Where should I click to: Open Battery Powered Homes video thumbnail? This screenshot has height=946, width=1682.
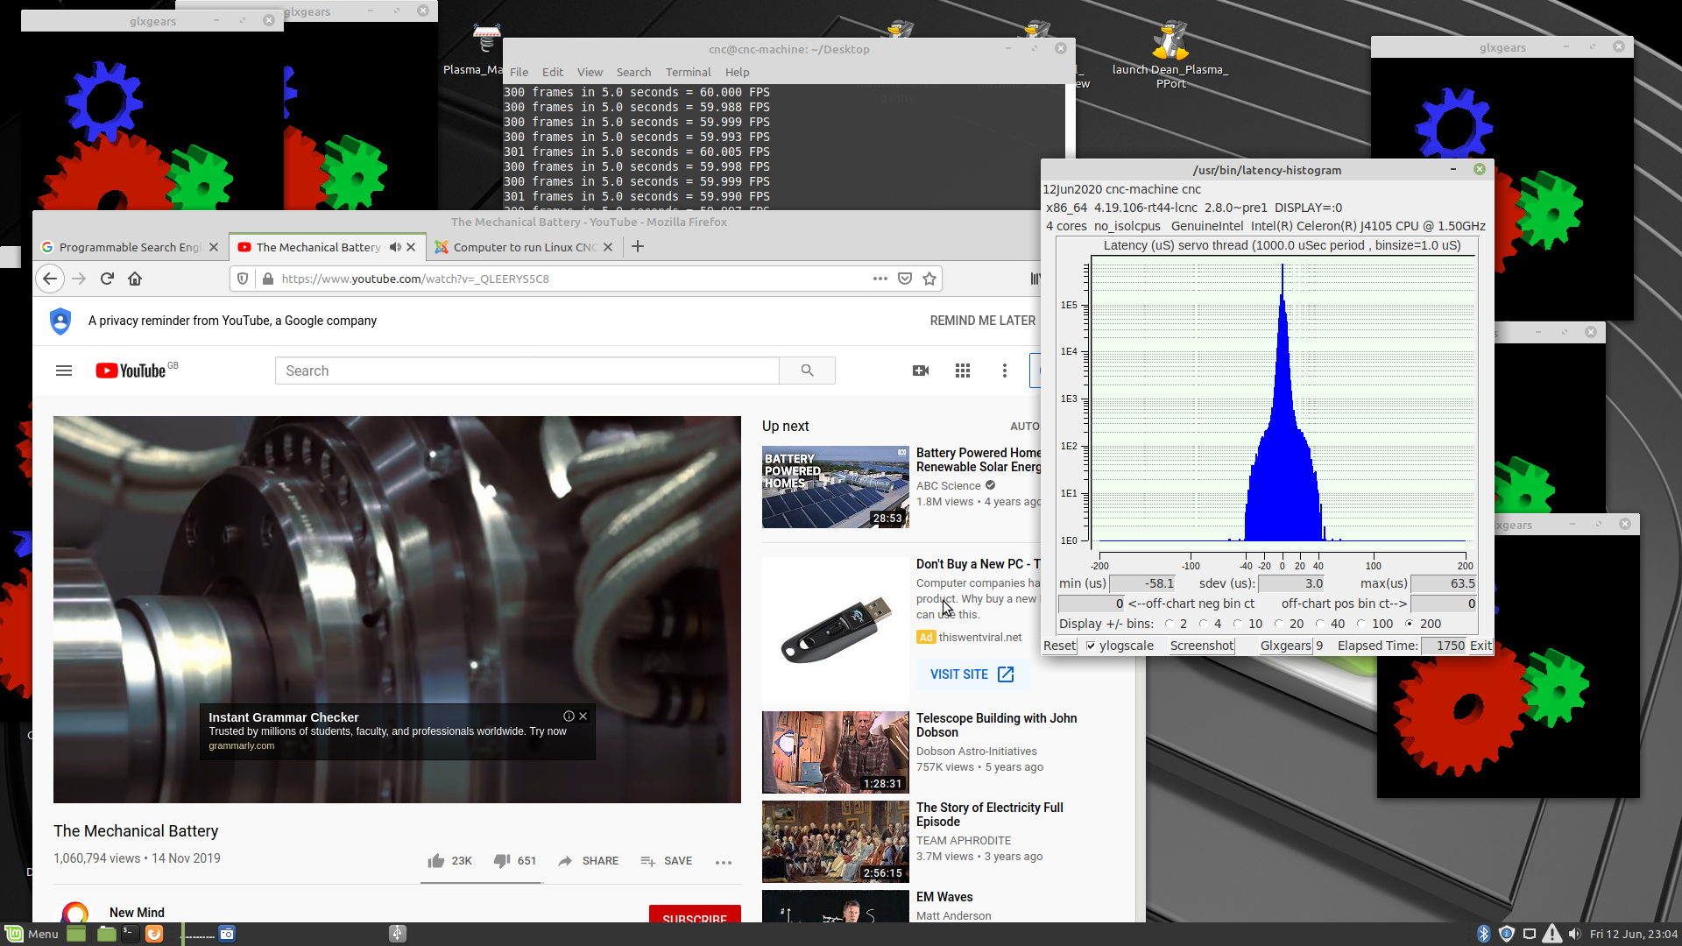(835, 487)
